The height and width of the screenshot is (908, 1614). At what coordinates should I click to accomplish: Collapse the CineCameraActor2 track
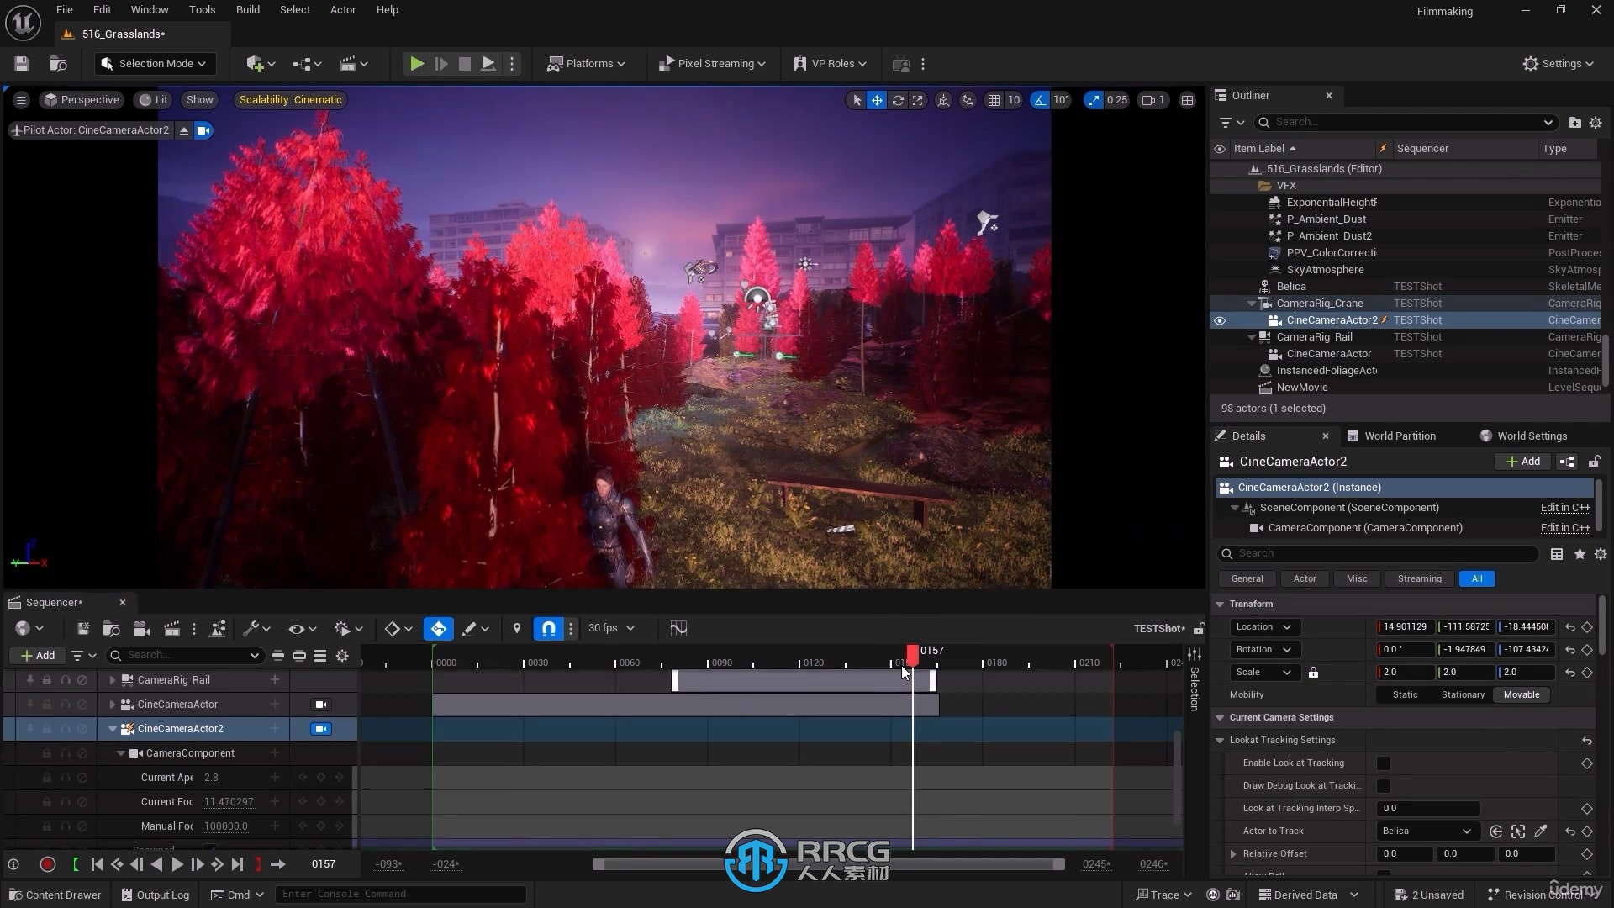pos(113,729)
